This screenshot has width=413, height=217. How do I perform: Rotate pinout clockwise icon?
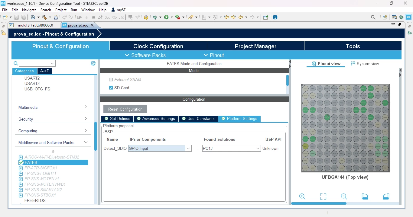365,197
